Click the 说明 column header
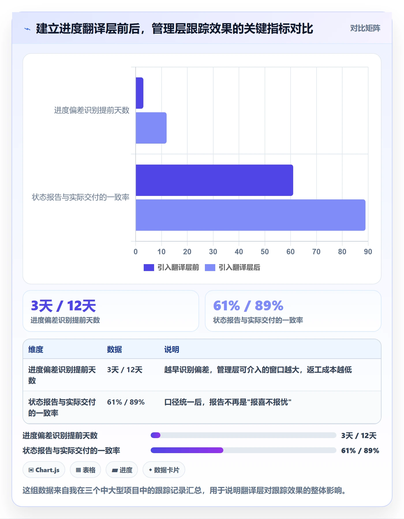This screenshot has height=519, width=404. [172, 349]
